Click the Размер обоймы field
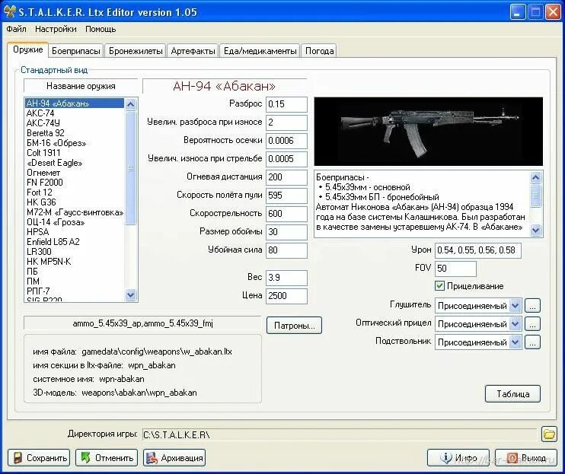 coord(286,232)
